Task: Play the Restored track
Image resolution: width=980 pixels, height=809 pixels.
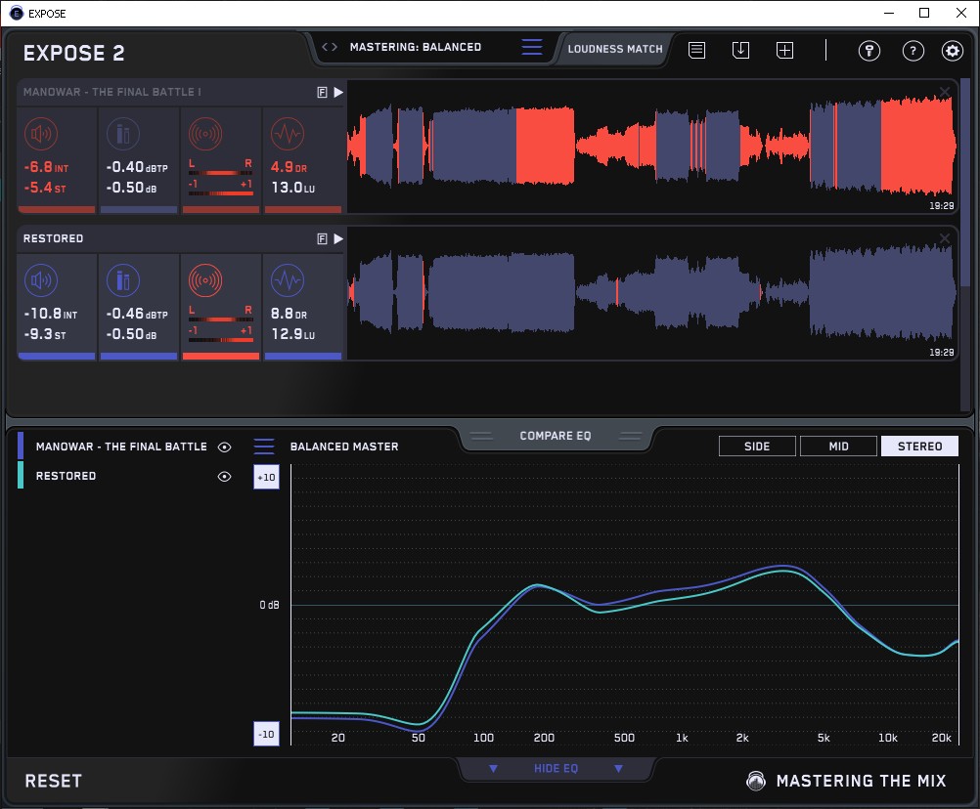Action: (338, 238)
